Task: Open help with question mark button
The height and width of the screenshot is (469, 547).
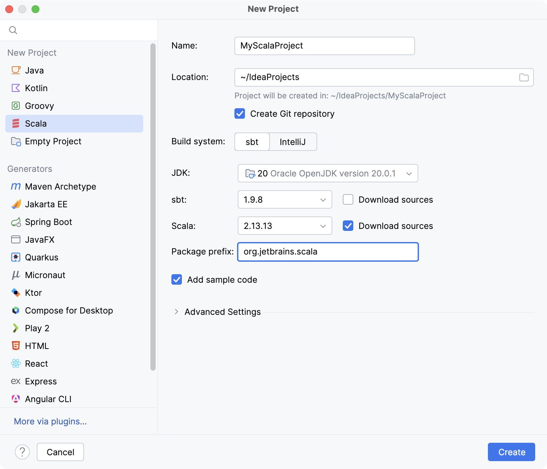Action: tap(22, 452)
